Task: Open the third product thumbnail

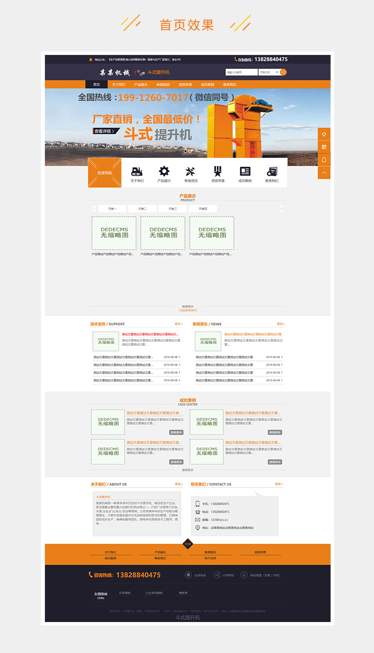Action: (212, 233)
